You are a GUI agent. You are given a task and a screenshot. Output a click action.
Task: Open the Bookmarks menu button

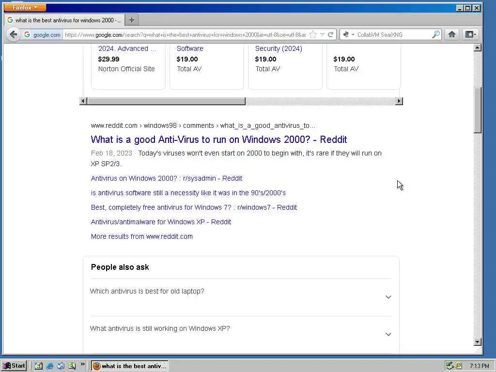click(x=470, y=34)
